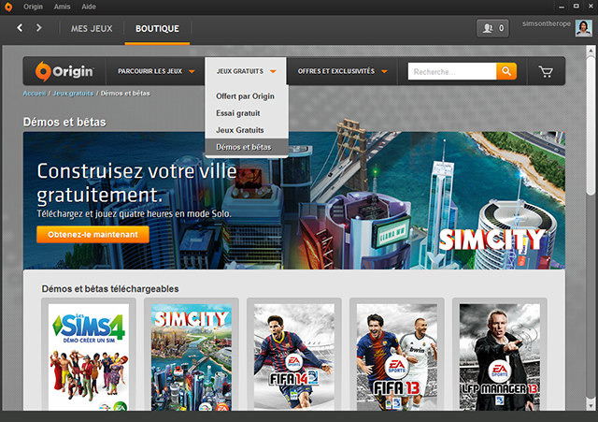598x422 pixels.
Task: Select Démos et bêtas menu entry
Action: click(247, 147)
